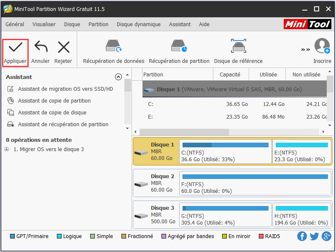Expand pending operation Migrer OS vers le disque 3
This screenshot has width=336, height=252.
(7, 149)
